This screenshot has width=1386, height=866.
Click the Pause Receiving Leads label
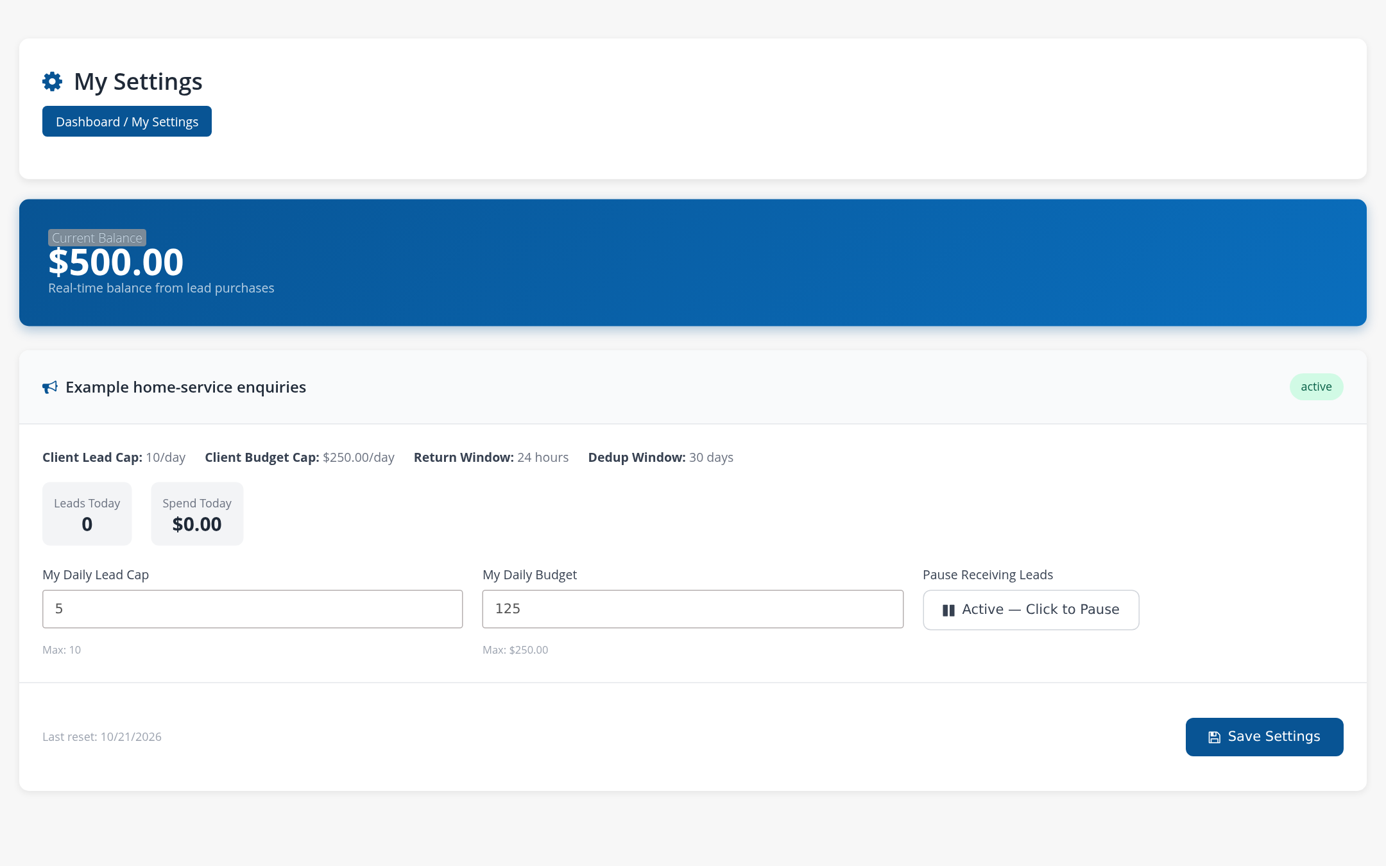[988, 575]
